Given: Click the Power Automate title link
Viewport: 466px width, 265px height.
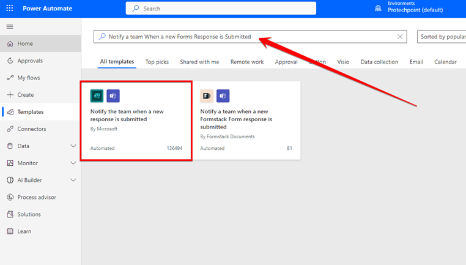Looking at the screenshot, I should pyautogui.click(x=48, y=9).
